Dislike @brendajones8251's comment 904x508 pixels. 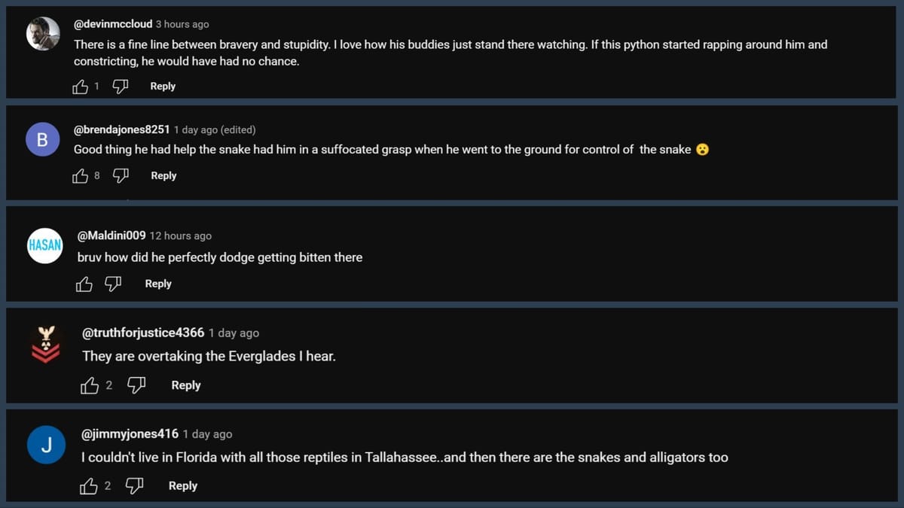click(x=120, y=176)
